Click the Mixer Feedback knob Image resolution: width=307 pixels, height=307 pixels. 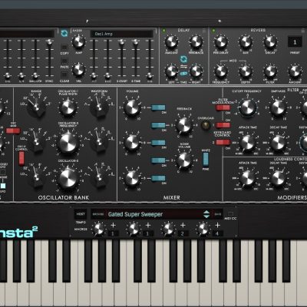[184, 125]
